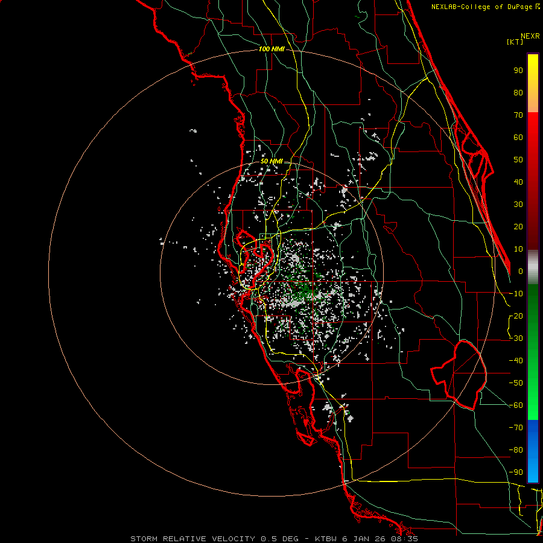This screenshot has height=543, width=543.
Task: Click the -90 value on the velocity scale
Action: [x=516, y=472]
